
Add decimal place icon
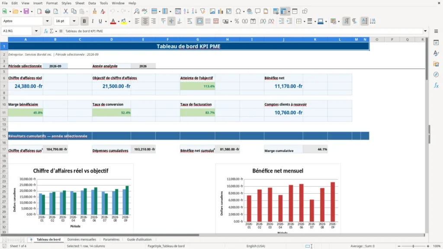click(263, 21)
